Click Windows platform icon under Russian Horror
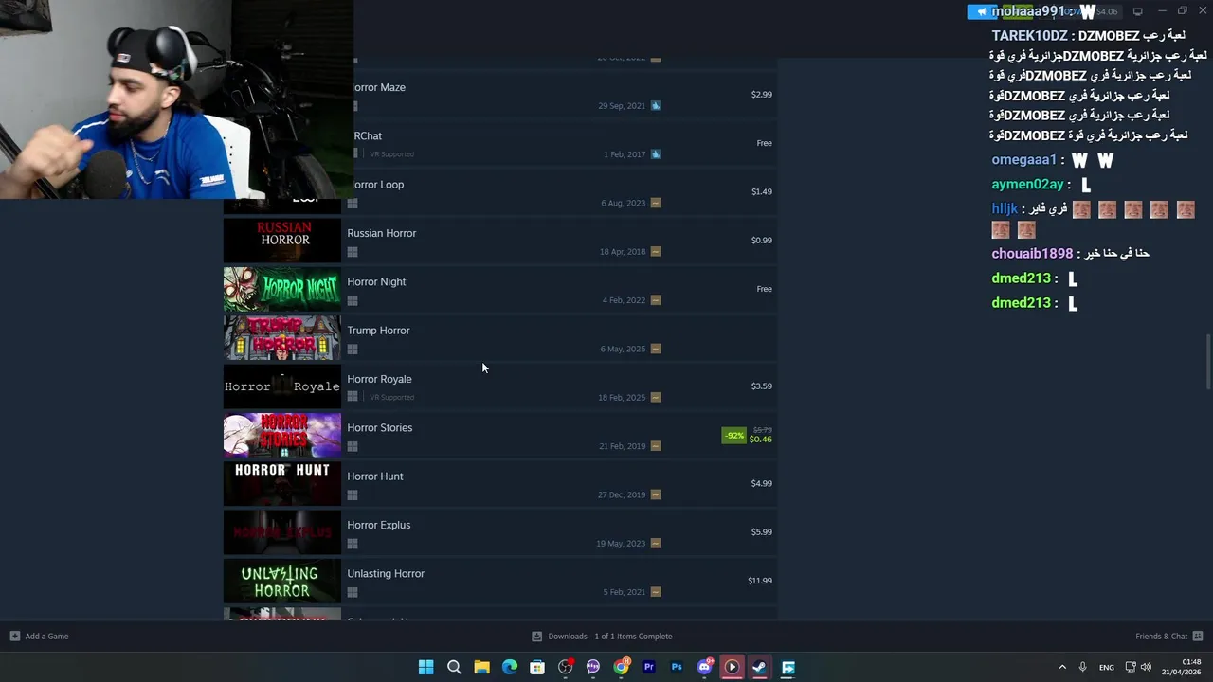 click(x=353, y=252)
